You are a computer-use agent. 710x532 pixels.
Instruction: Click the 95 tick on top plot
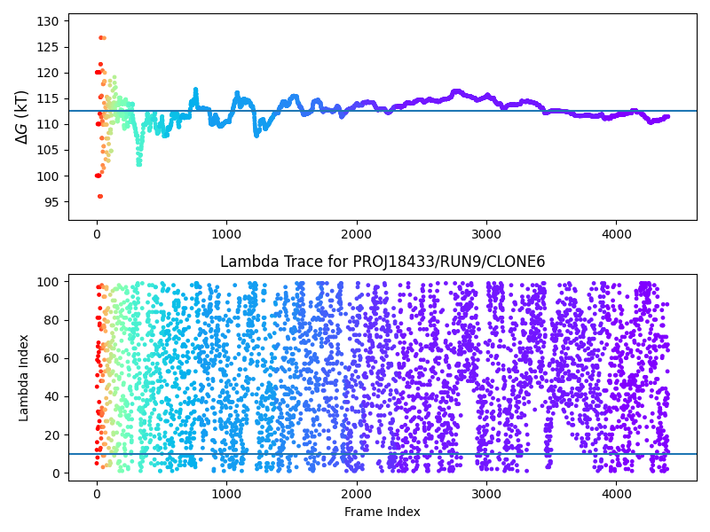tap(54, 201)
